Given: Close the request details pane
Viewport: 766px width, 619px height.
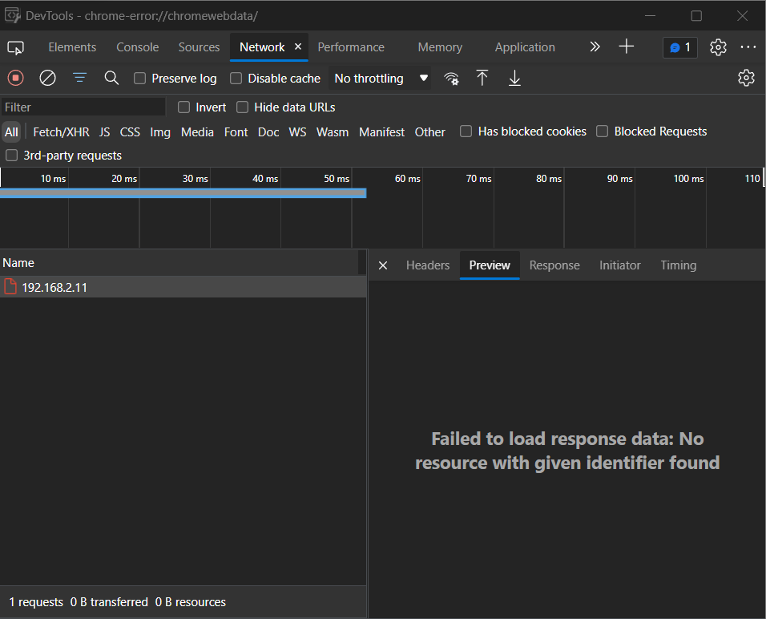Looking at the screenshot, I should (383, 265).
